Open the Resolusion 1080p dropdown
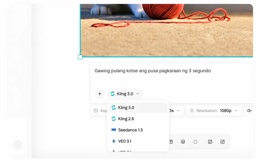The width and height of the screenshot is (260, 168). [x=214, y=110]
